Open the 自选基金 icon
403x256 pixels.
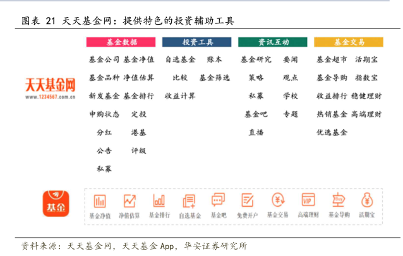coord(189,202)
